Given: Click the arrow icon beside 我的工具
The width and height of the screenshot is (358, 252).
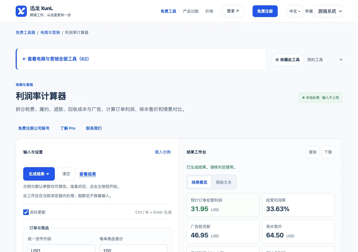Looking at the screenshot, I should click(x=340, y=60).
